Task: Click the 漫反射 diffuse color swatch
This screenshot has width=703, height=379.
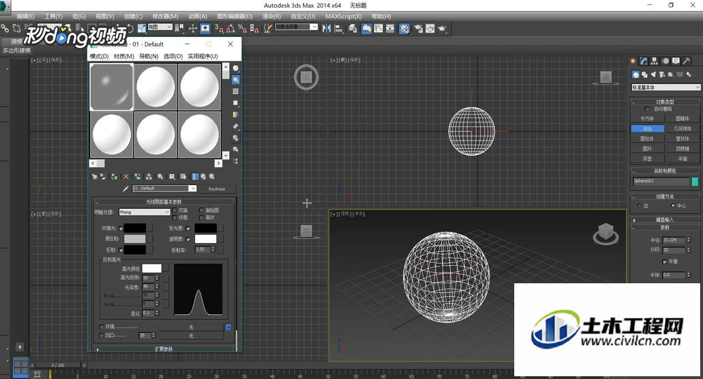Action: pos(135,239)
